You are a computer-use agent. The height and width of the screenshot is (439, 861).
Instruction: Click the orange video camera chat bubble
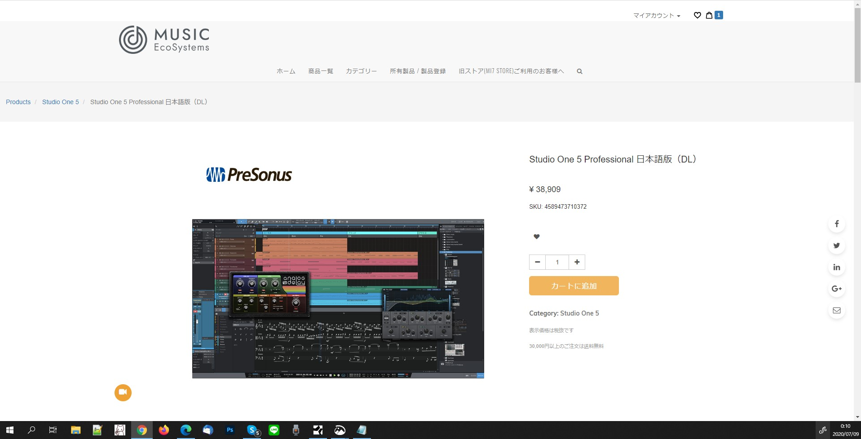pyautogui.click(x=123, y=392)
